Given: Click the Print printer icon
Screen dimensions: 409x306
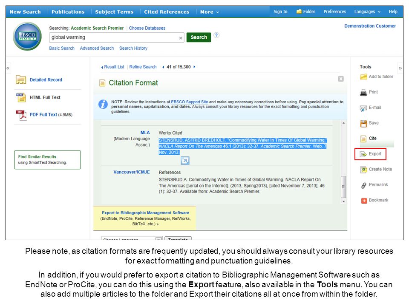Looking at the screenshot, I should [x=363, y=92].
